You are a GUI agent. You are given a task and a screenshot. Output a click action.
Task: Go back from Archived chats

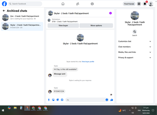point(4,11)
